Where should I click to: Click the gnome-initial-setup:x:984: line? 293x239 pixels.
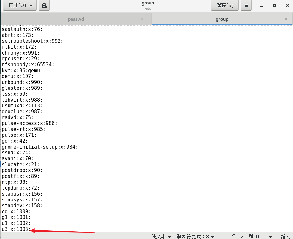tap(39, 147)
